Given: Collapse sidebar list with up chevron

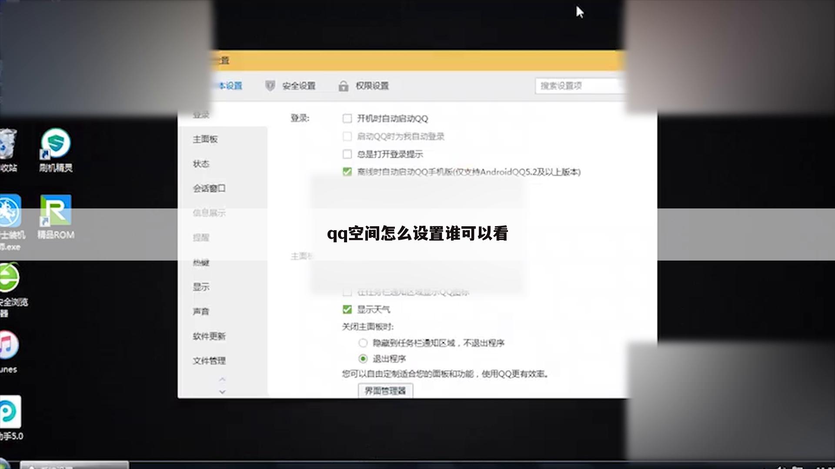Looking at the screenshot, I should click(x=222, y=380).
